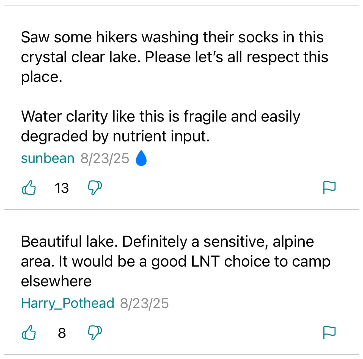
Task: Click the 8 likes count
Action: [62, 333]
